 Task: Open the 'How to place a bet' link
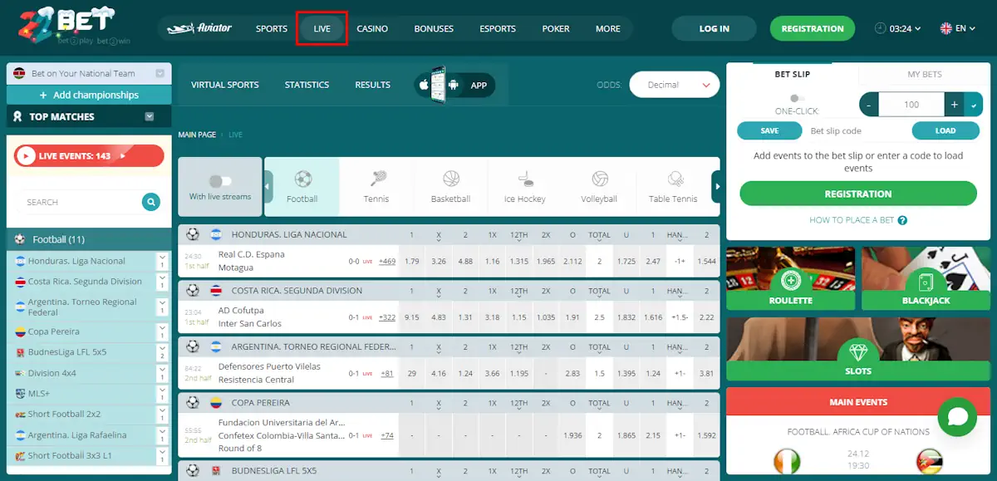point(851,220)
